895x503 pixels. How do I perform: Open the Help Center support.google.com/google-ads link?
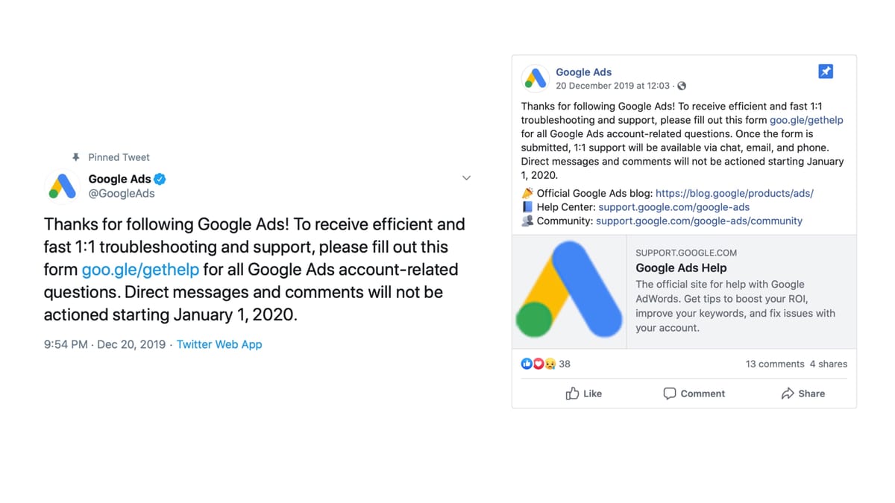(674, 207)
